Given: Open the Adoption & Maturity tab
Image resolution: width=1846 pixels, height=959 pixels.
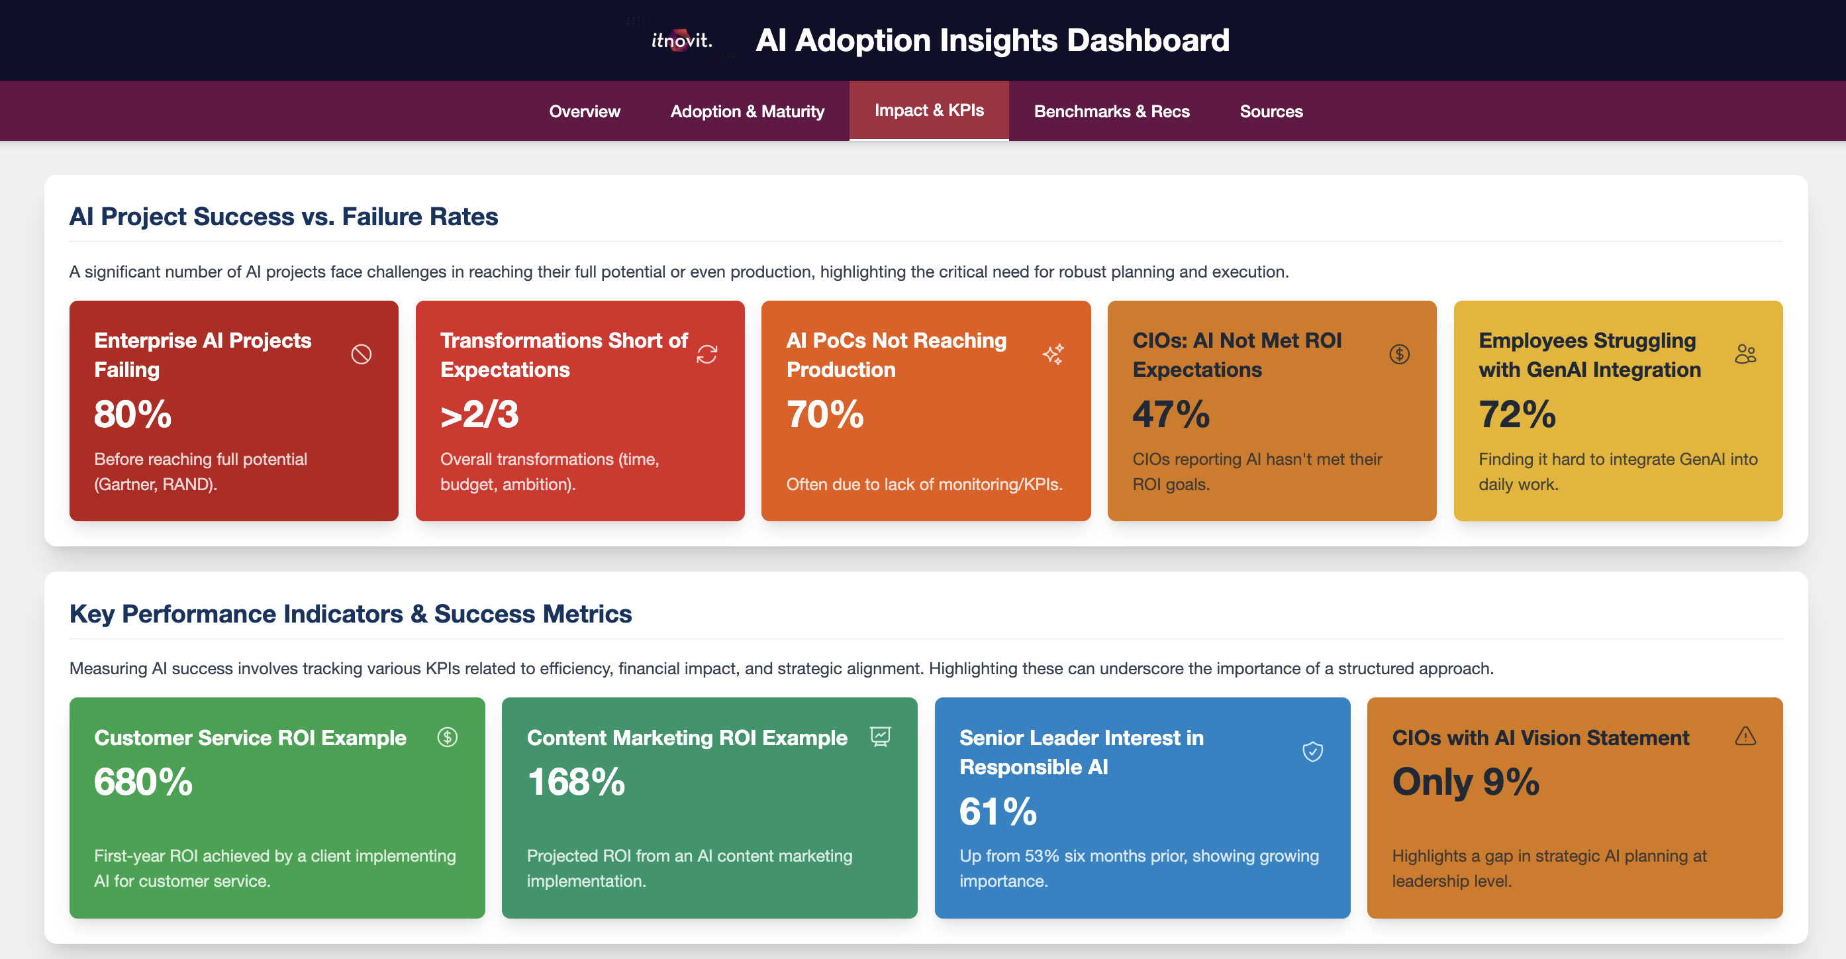Looking at the screenshot, I should click(x=747, y=111).
